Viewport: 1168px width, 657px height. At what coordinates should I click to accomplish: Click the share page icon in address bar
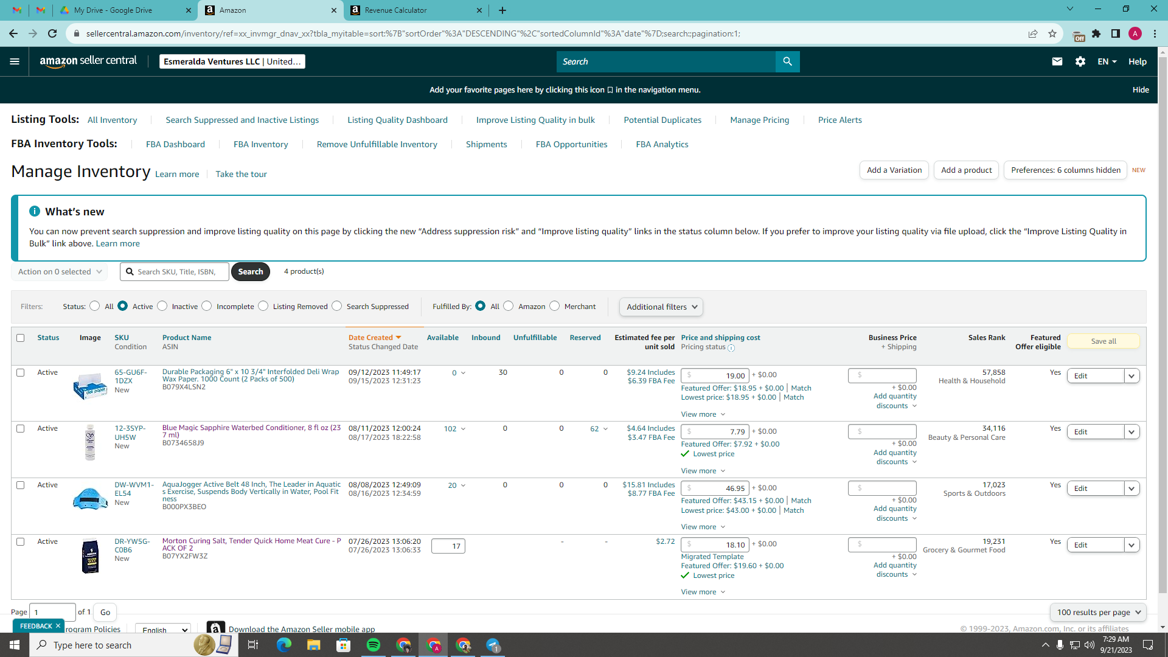coord(1032,33)
